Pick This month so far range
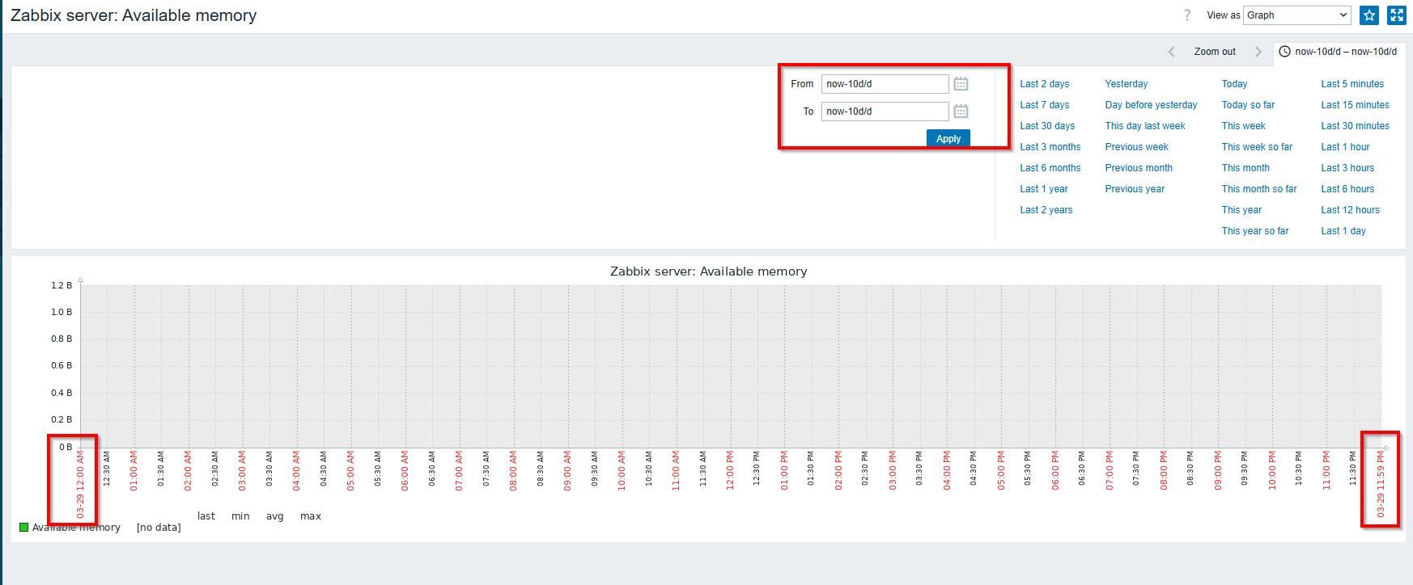 point(1259,189)
